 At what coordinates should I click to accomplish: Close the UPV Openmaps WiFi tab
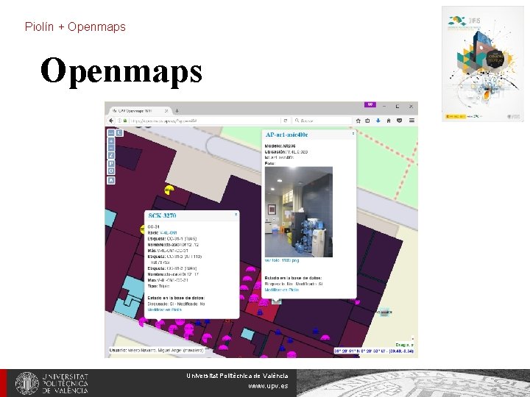click(x=166, y=111)
